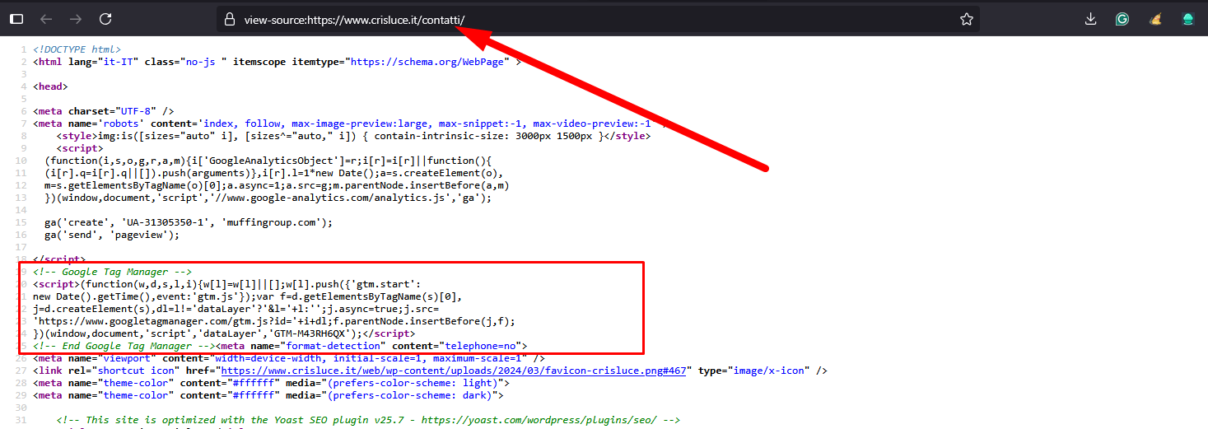Select the Yoast SEO plugin v25.7 comment
This screenshot has height=429, width=1208.
tap(368, 420)
